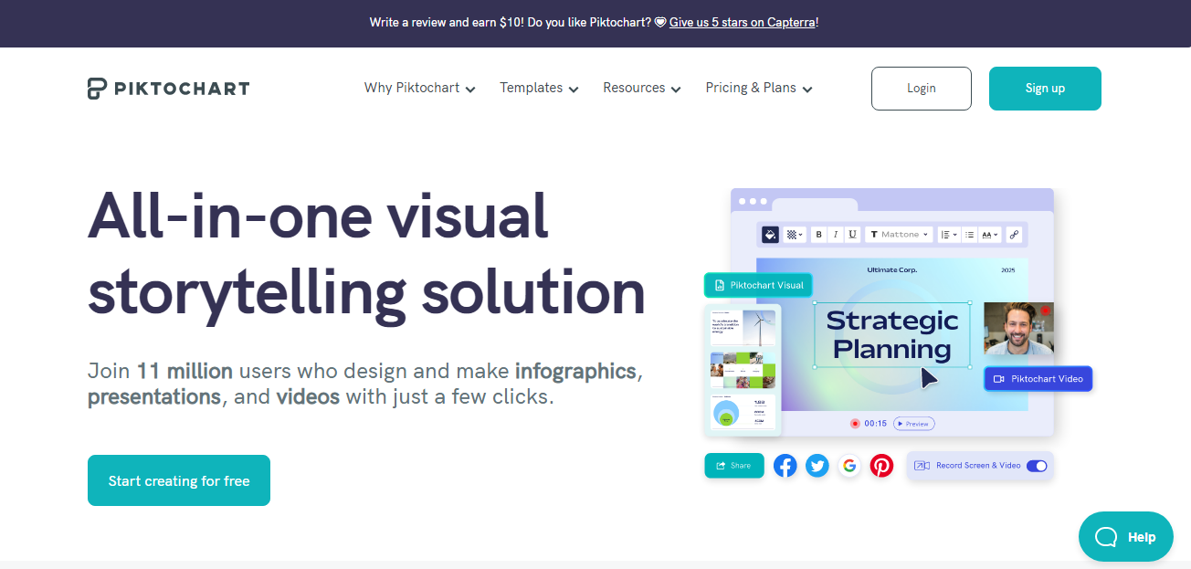This screenshot has height=569, width=1191.
Task: Click the Pinterest share icon
Action: pos(881,466)
